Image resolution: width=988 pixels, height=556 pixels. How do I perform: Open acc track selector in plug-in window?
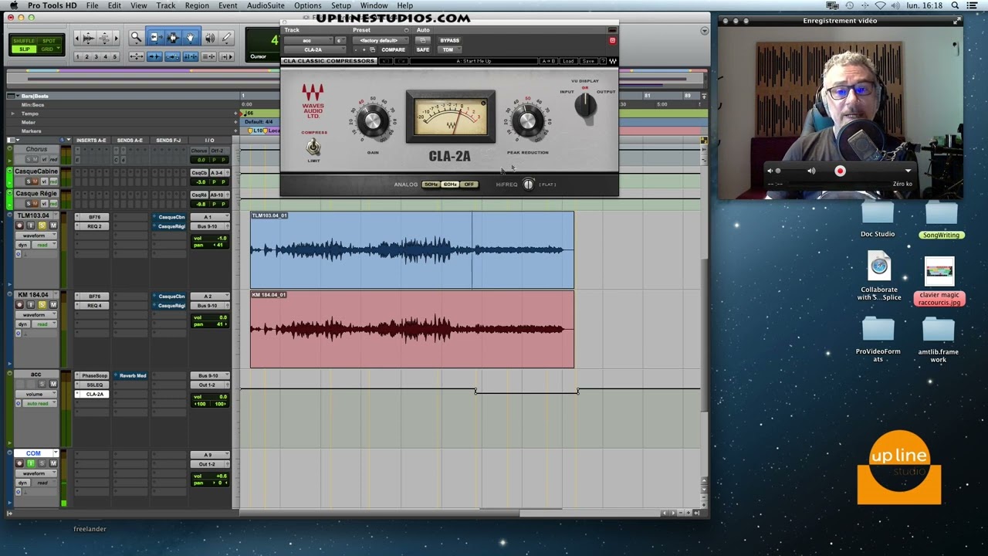[x=308, y=40]
